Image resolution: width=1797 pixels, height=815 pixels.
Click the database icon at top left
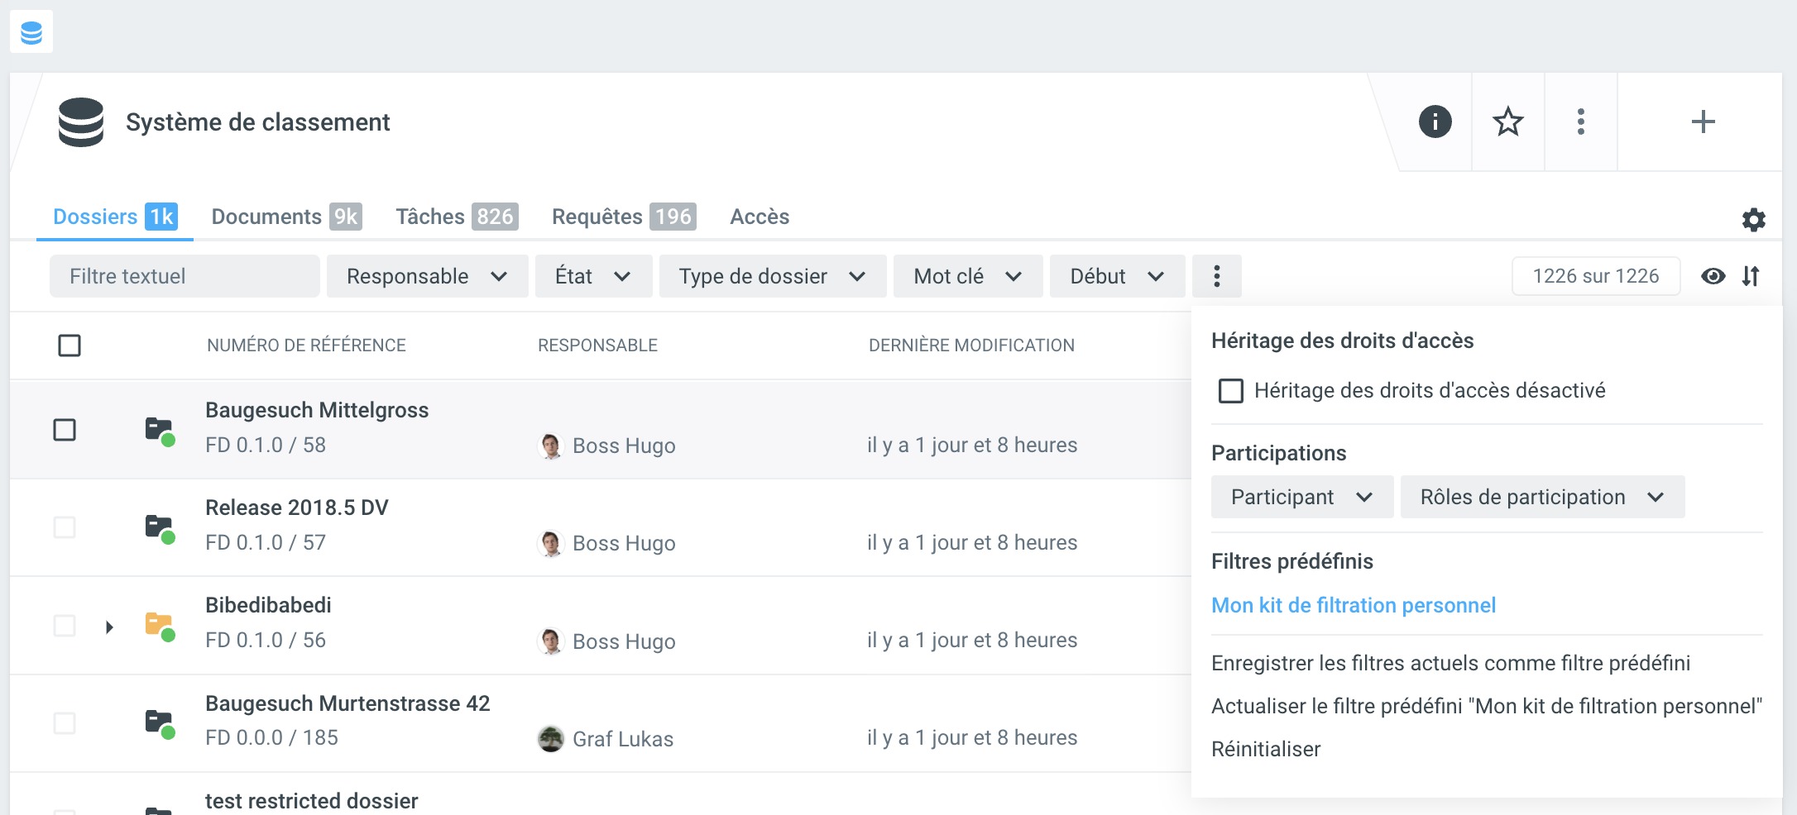(31, 32)
